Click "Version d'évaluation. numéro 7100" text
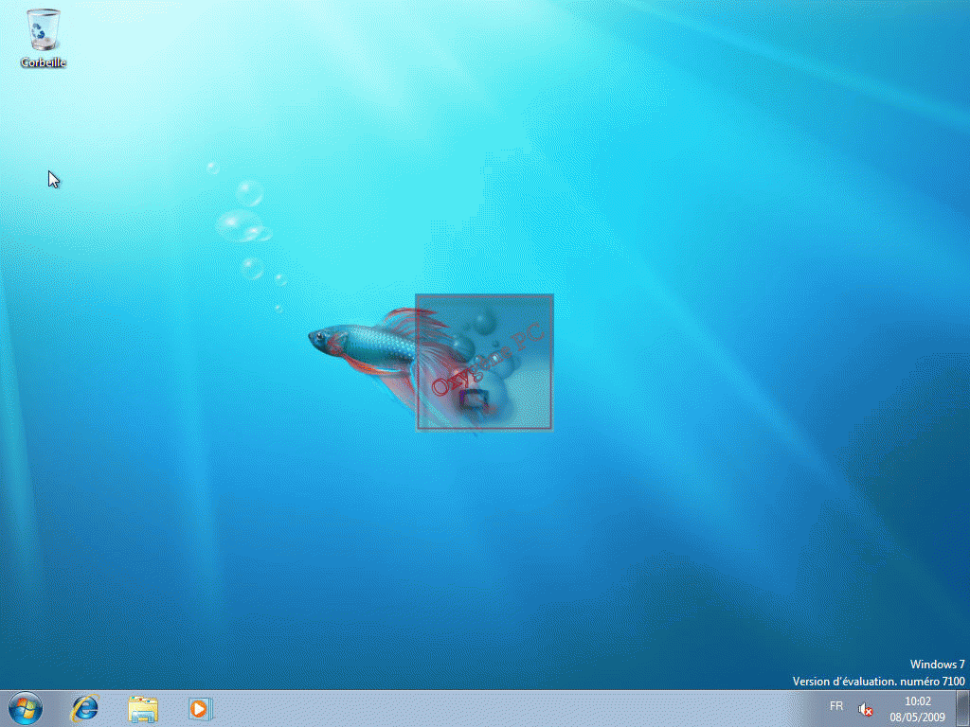 (878, 682)
